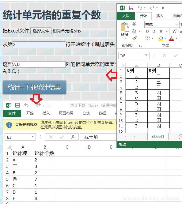Switch to the 公式 tab

pos(86,113)
